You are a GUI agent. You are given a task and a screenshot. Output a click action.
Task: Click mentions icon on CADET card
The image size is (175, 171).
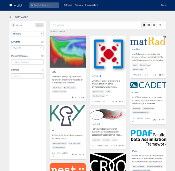pos(160,120)
